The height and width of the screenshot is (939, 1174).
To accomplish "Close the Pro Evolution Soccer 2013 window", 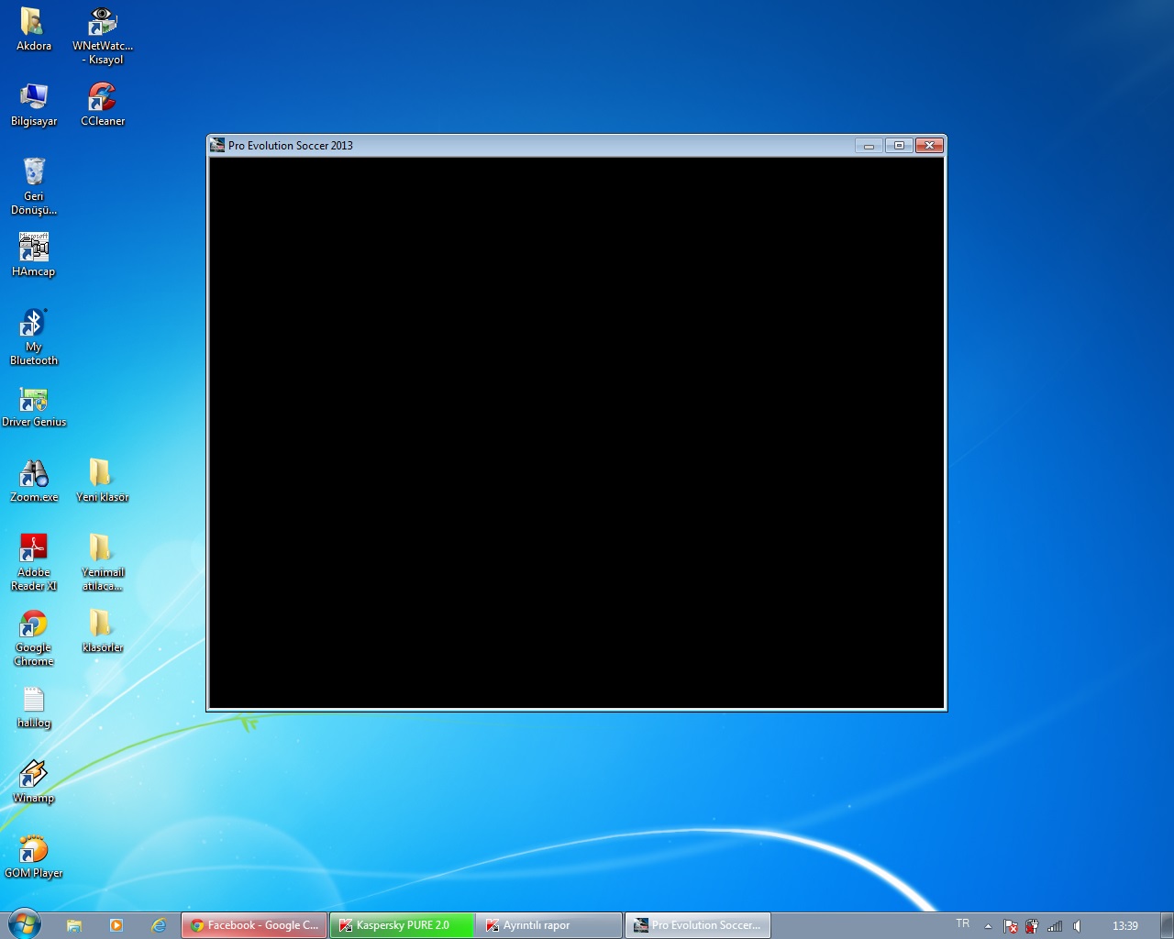I will 929,145.
